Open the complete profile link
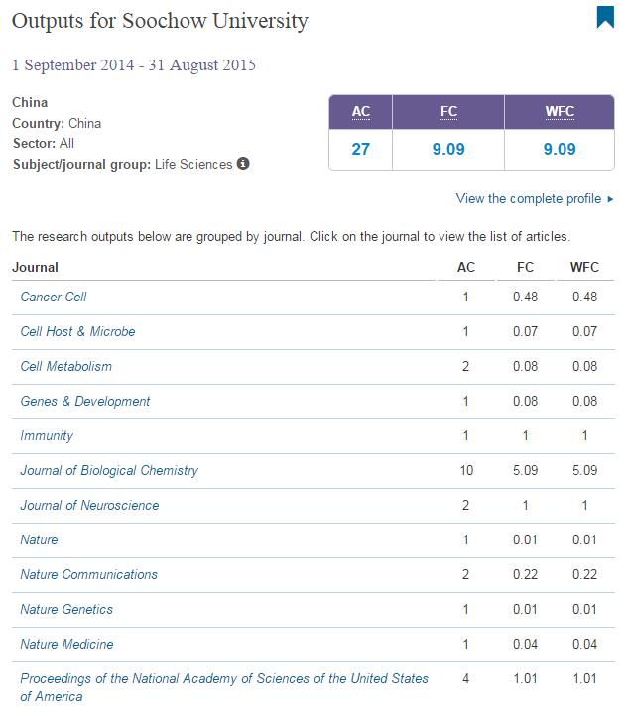Screen dimensions: 628x716 (528, 198)
